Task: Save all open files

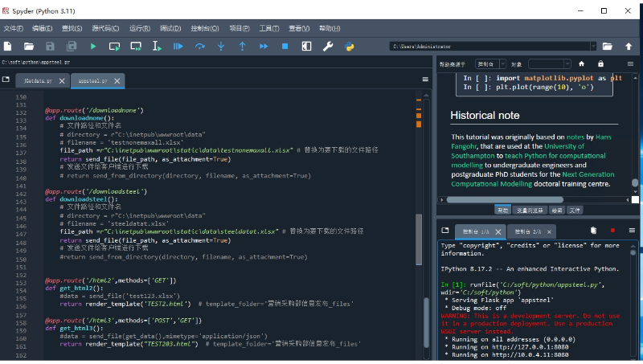Action: (x=72, y=47)
